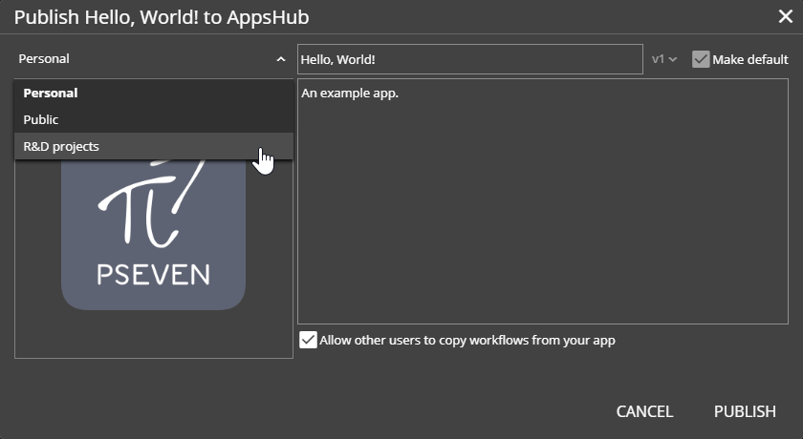Screen dimensions: 803x439
Task: Pick the R&D projects option
Action: tap(61, 146)
